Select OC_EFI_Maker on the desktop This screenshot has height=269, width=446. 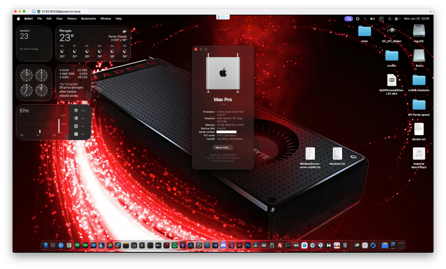pos(392,33)
